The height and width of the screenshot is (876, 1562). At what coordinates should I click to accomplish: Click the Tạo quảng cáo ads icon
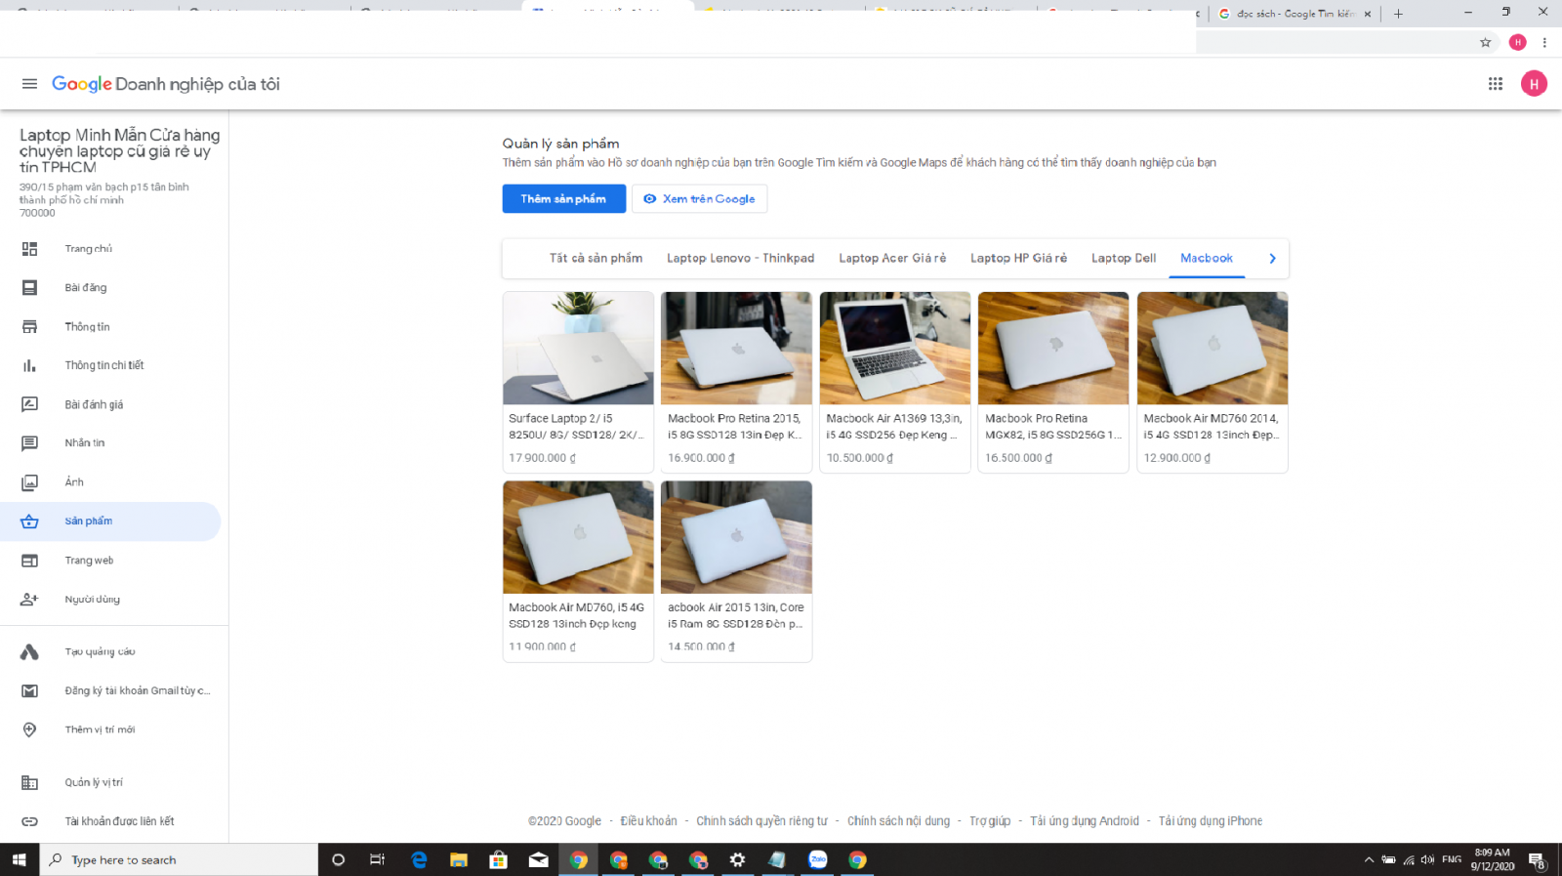[x=29, y=651]
